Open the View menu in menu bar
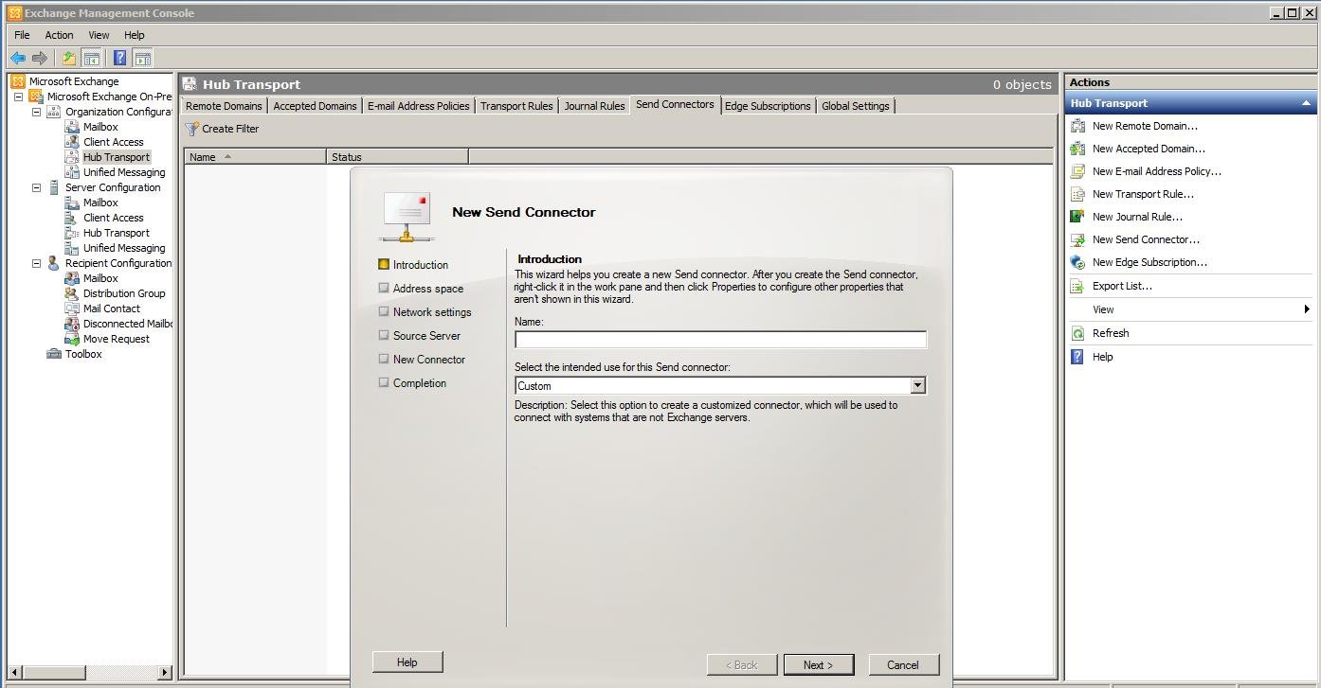This screenshot has height=688, width=1321. click(x=99, y=35)
